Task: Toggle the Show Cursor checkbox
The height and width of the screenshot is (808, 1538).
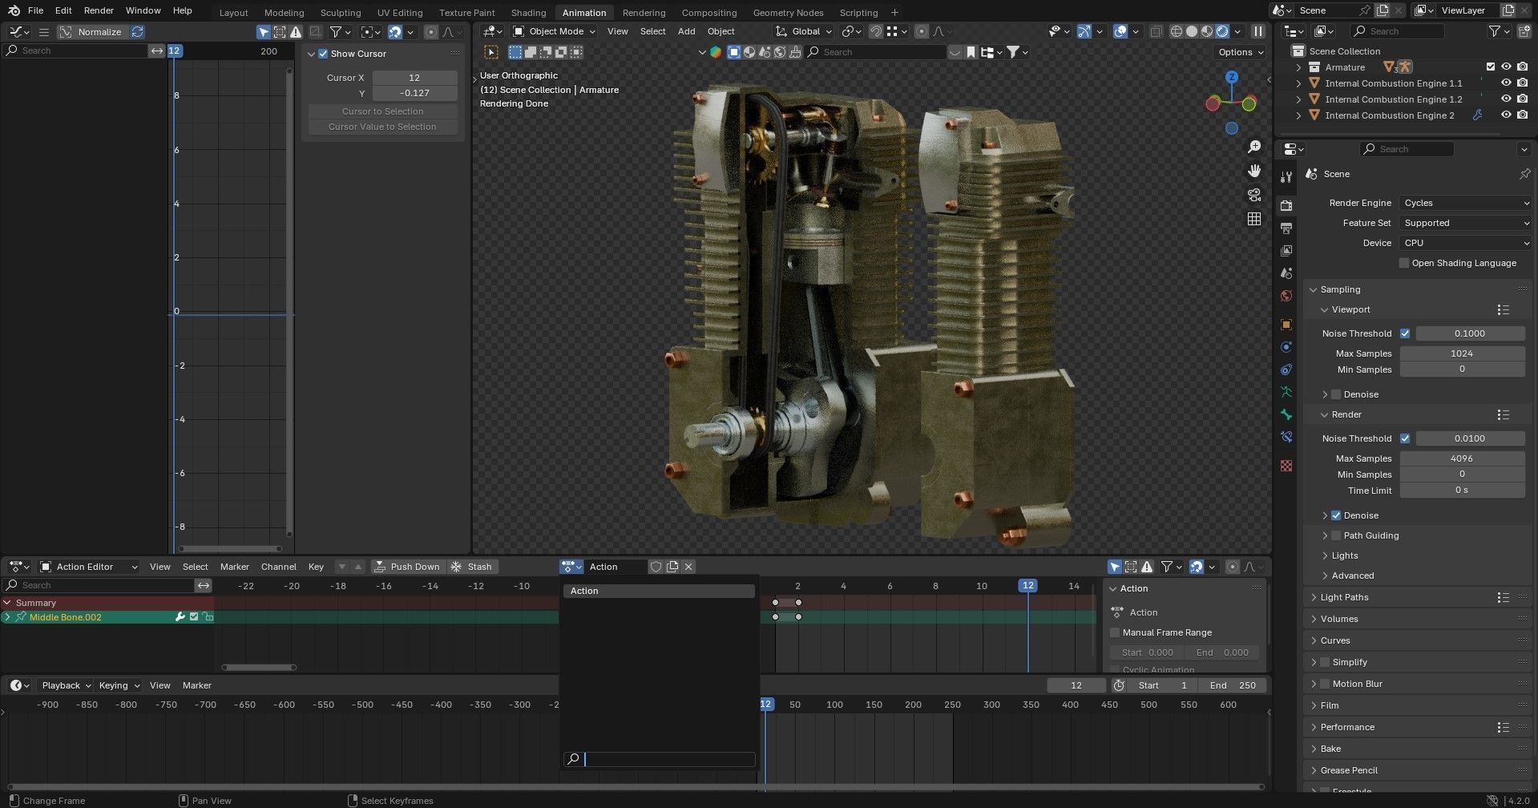Action: pyautogui.click(x=323, y=54)
